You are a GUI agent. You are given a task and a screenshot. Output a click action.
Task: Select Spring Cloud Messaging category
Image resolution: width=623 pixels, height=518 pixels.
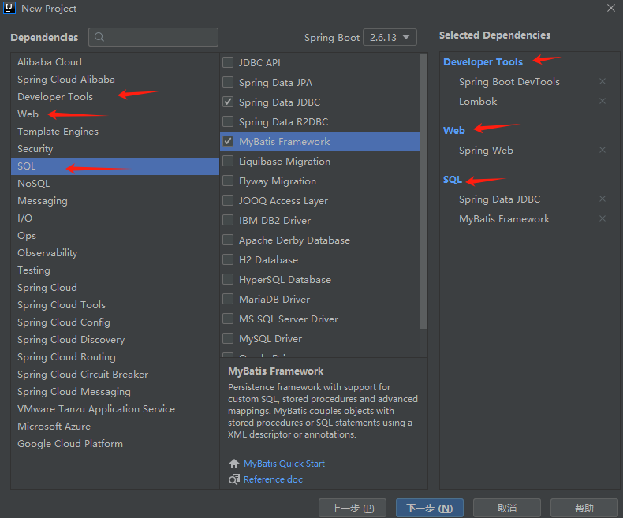115,392
